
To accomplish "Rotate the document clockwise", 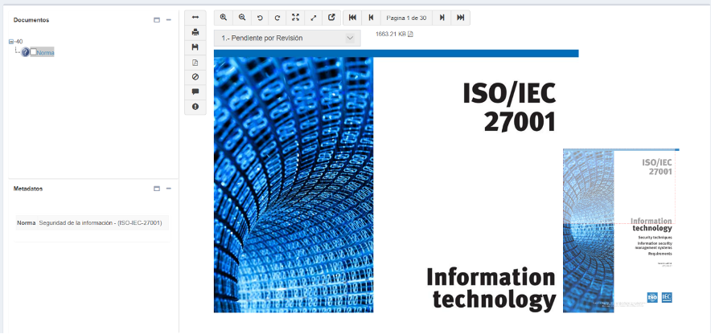I will (277, 18).
